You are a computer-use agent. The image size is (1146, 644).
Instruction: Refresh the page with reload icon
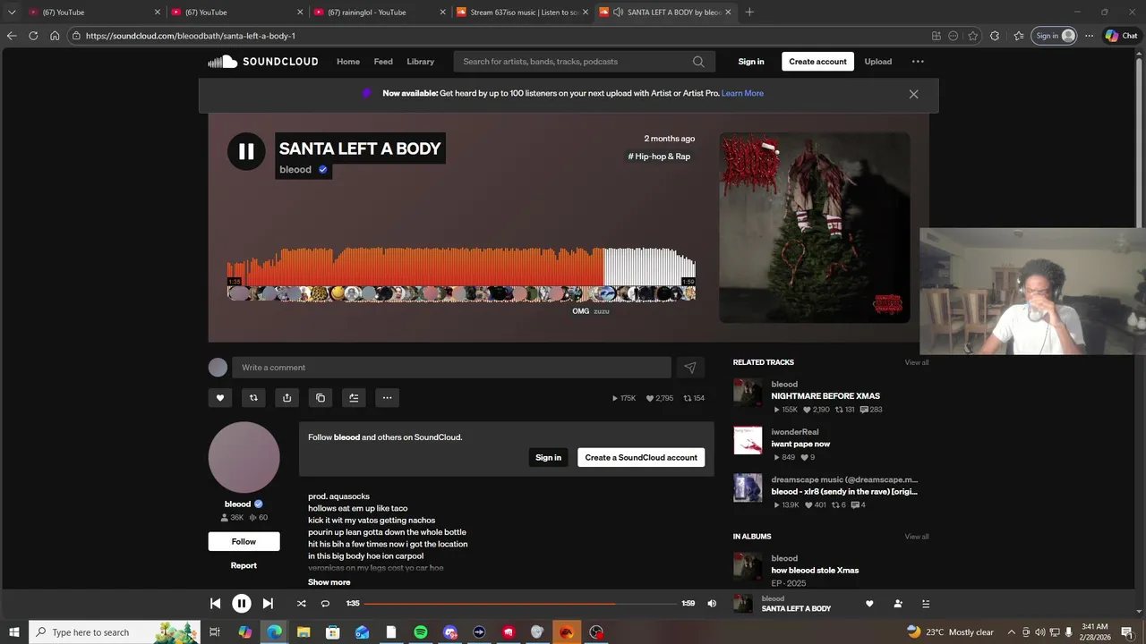tap(33, 36)
